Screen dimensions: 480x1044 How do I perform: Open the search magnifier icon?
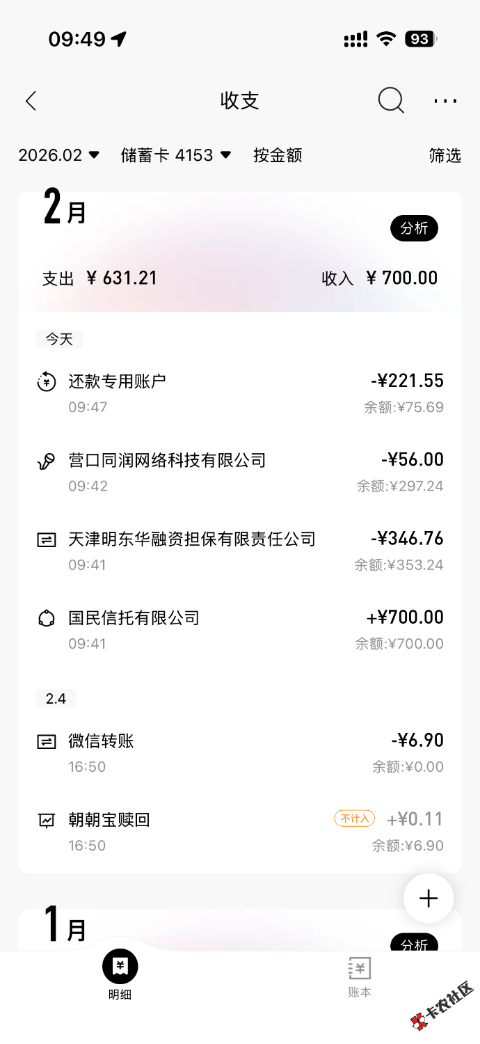(391, 100)
